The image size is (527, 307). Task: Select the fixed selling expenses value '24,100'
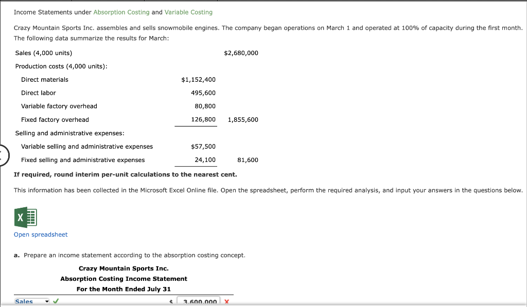[205, 160]
